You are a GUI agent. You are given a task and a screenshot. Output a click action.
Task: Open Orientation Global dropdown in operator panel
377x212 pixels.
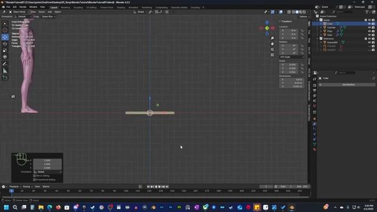(x=47, y=172)
